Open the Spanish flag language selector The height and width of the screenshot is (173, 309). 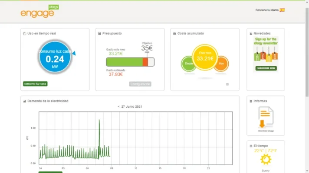tap(282, 10)
